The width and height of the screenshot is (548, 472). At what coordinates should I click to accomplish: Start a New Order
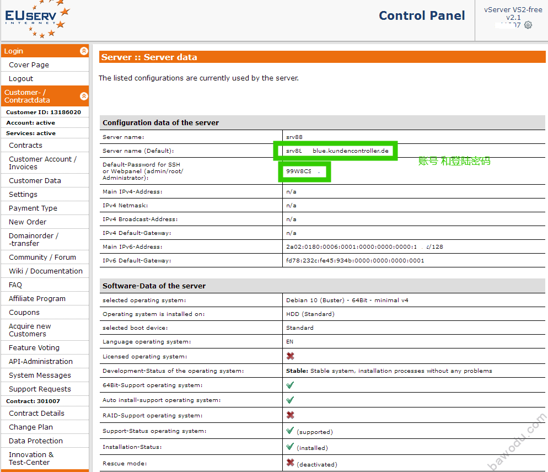pyautogui.click(x=27, y=222)
